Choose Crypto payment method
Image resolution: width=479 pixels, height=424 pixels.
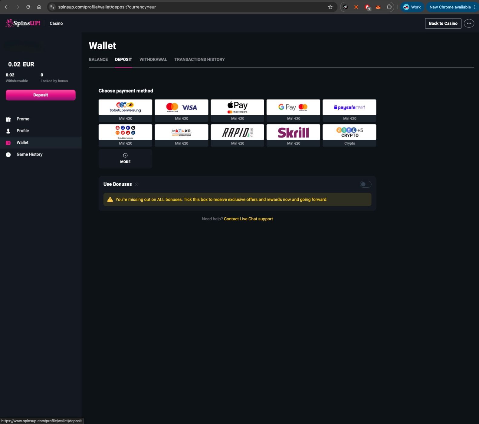[349, 135]
